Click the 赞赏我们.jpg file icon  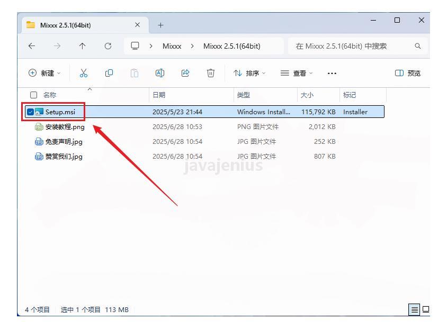point(39,156)
